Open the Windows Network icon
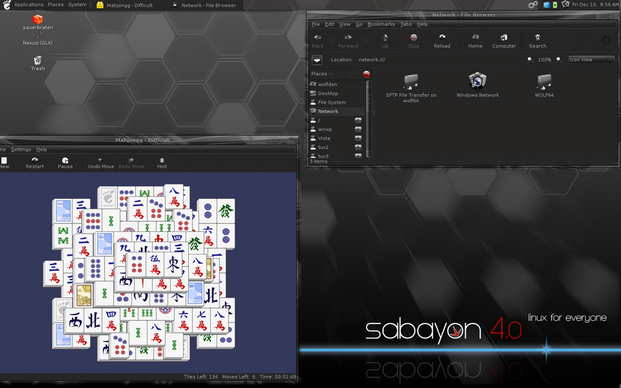The height and width of the screenshot is (388, 621). point(478,85)
